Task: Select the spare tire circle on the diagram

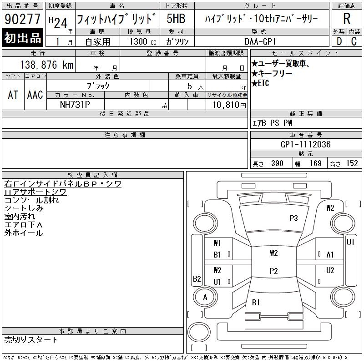Action: (x=199, y=332)
